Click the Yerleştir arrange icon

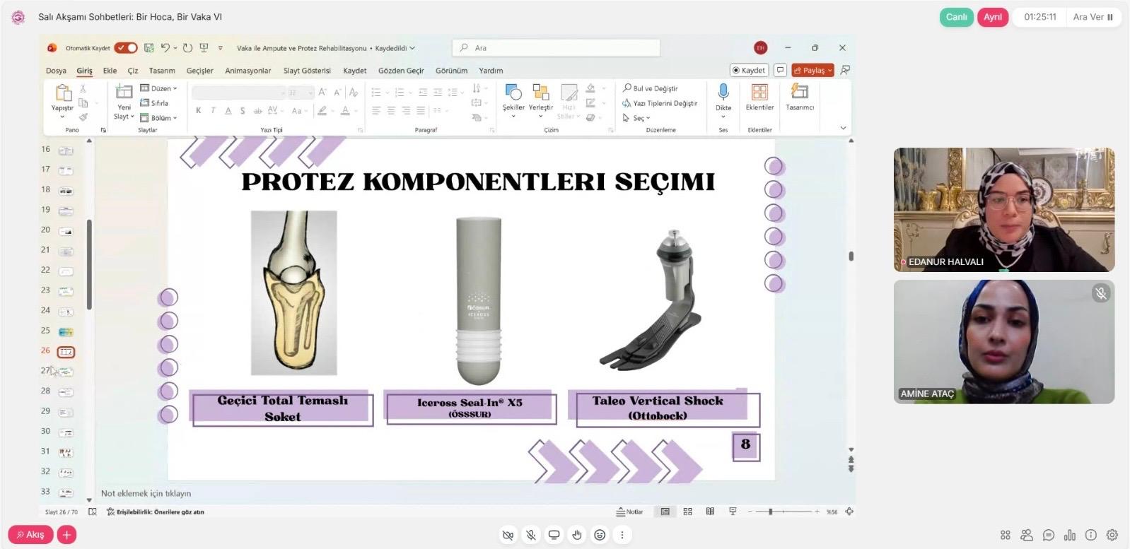[x=541, y=93]
